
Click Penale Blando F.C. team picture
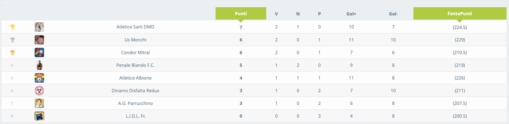coord(39,65)
